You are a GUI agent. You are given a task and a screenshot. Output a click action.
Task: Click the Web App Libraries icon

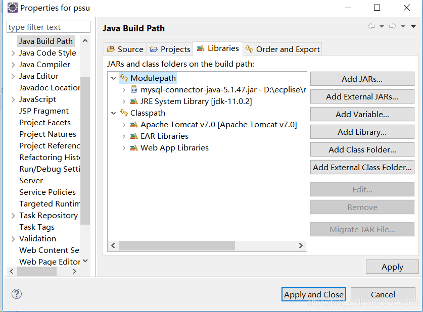tap(134, 147)
